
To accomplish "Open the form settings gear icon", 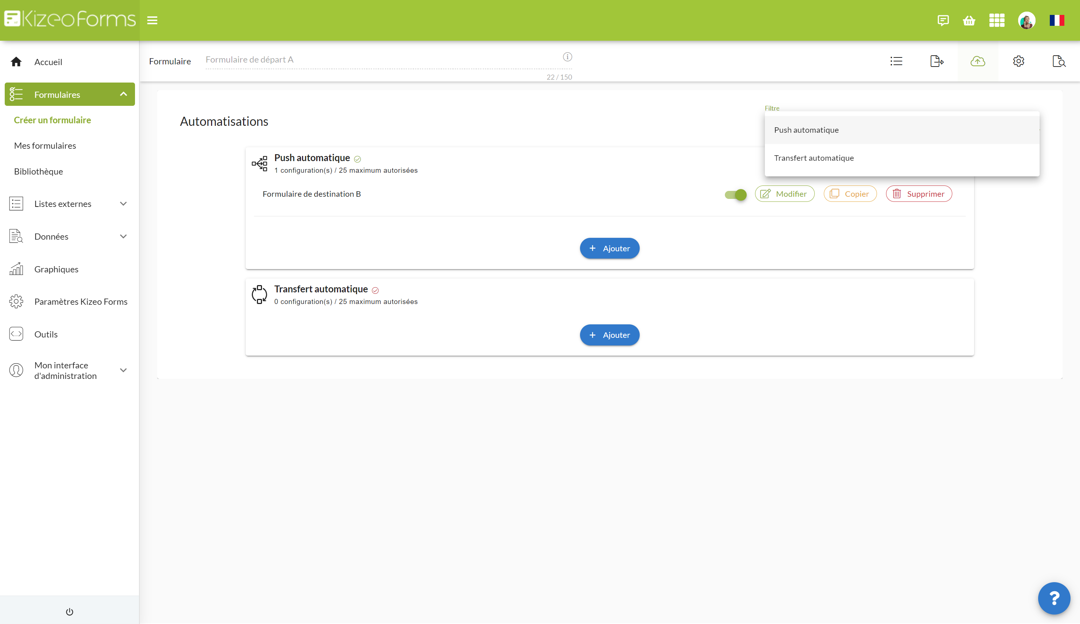I will coord(1019,61).
